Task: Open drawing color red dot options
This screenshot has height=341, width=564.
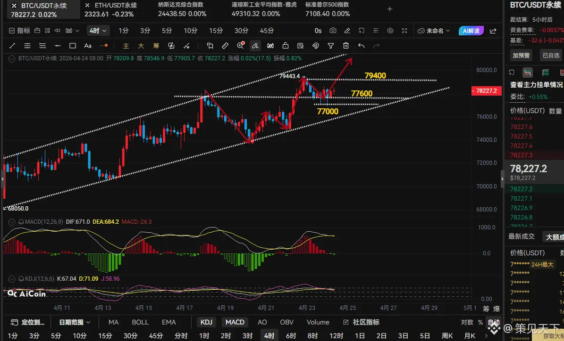Action: pos(104,46)
